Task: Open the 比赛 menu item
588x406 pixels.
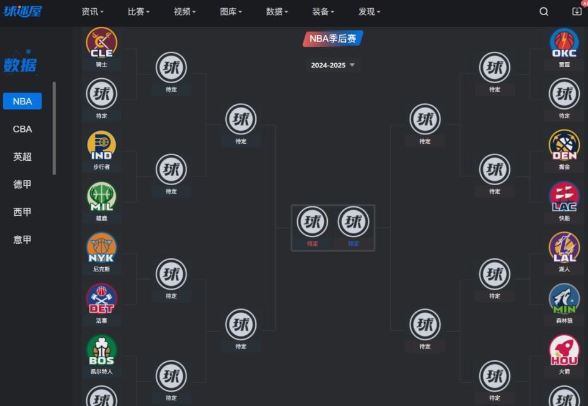Action: tap(138, 12)
